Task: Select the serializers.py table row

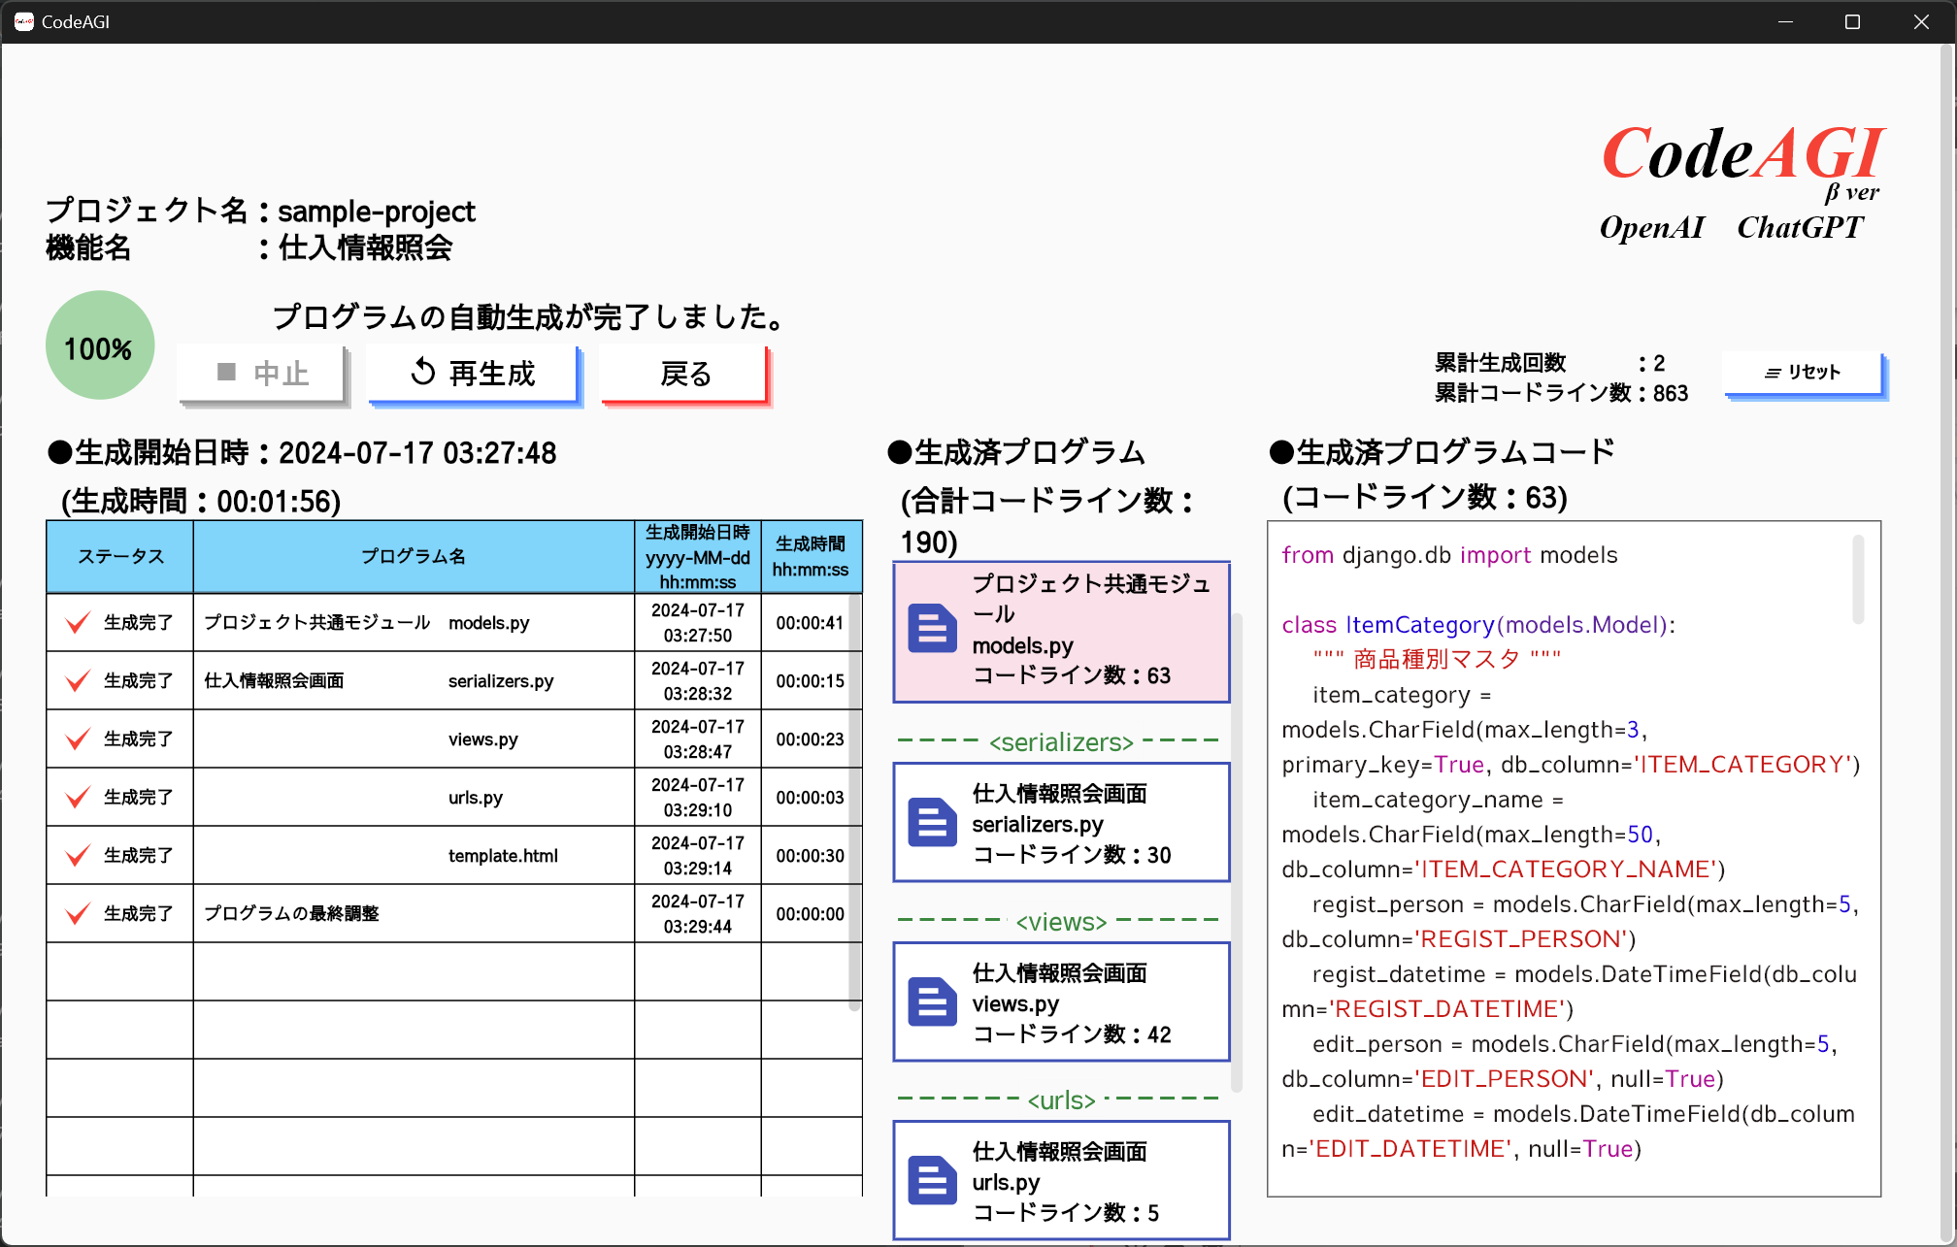Action: click(452, 680)
